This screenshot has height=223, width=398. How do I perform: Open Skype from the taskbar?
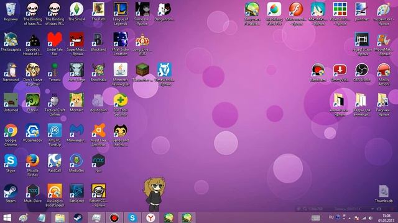coord(132,217)
